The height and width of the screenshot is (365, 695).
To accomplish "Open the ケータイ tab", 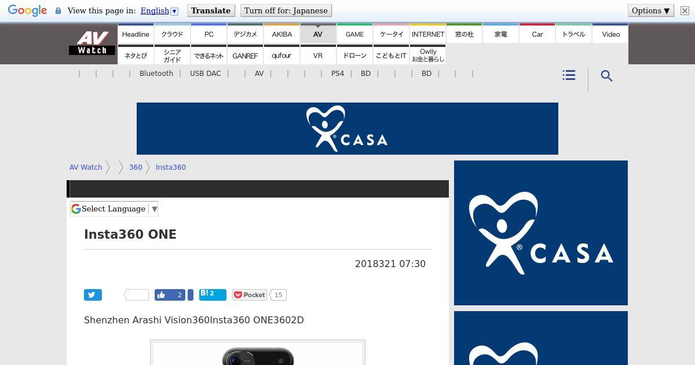I will [391, 34].
